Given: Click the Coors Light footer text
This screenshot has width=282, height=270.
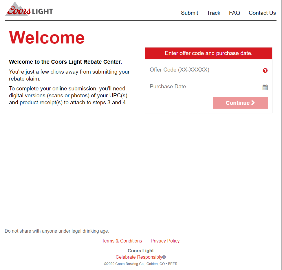Looking at the screenshot, I should (x=141, y=251).
